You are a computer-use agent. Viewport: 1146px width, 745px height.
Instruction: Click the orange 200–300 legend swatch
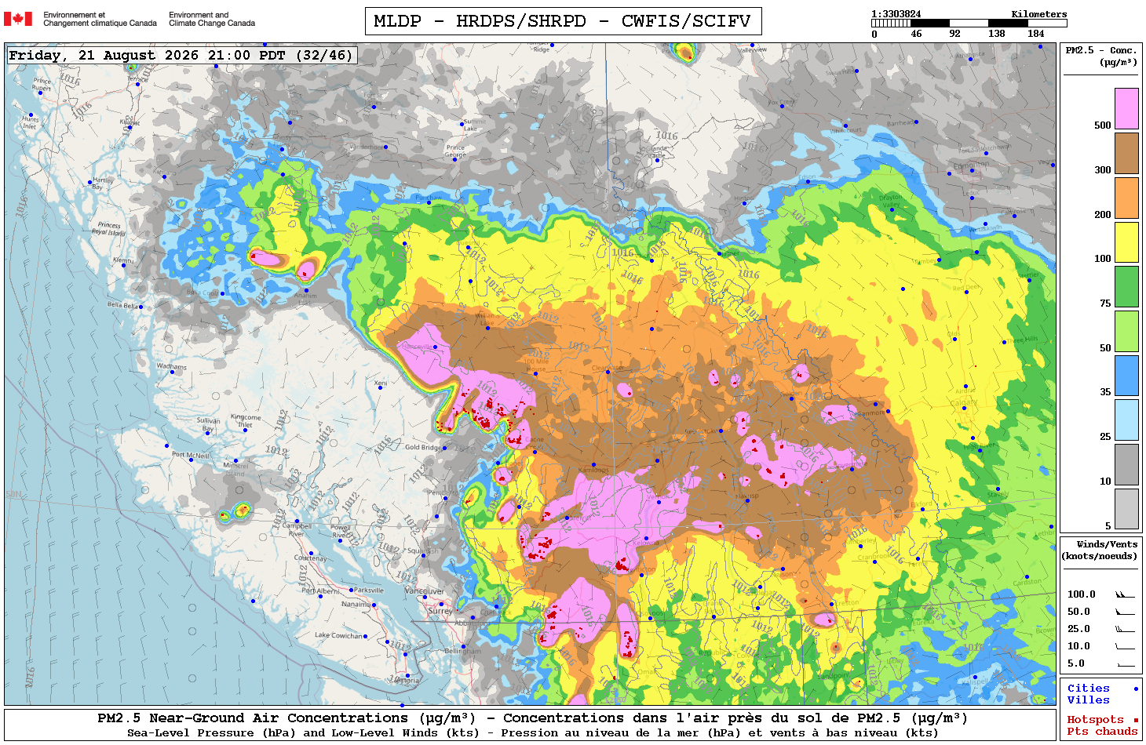(1126, 198)
